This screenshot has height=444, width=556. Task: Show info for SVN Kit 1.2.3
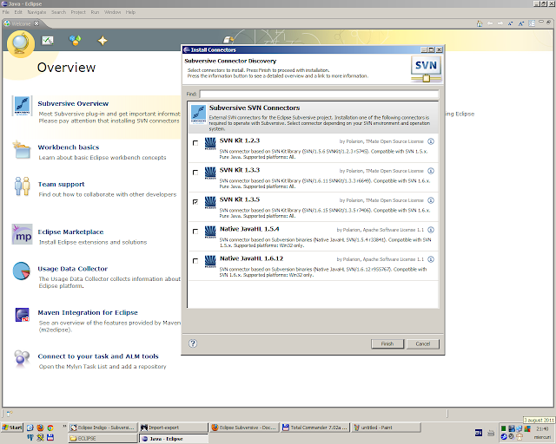pyautogui.click(x=431, y=141)
